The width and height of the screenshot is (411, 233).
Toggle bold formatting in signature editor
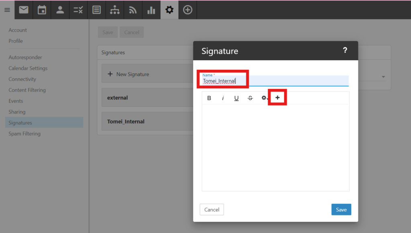click(x=209, y=98)
